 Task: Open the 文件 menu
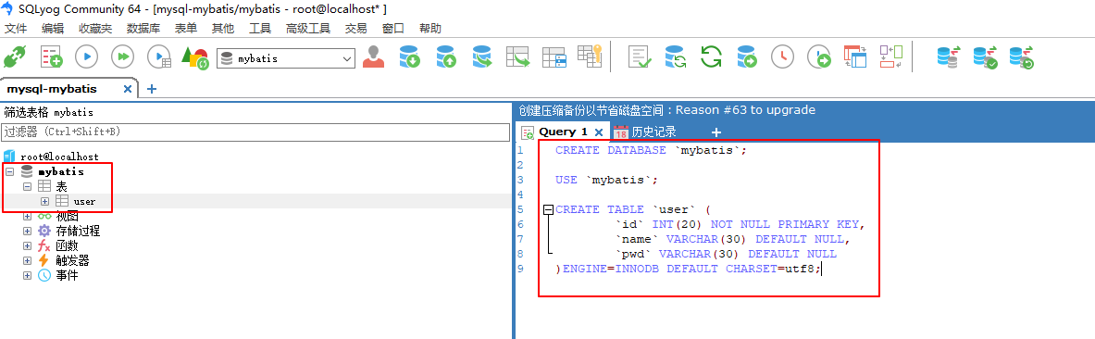pos(16,29)
